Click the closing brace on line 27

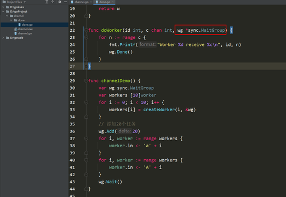tap(89, 66)
